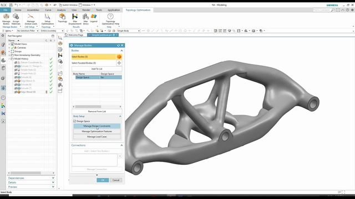
Task: Toggle checkmark for Extrude (7) row
Action: pyautogui.click(x=51, y=88)
